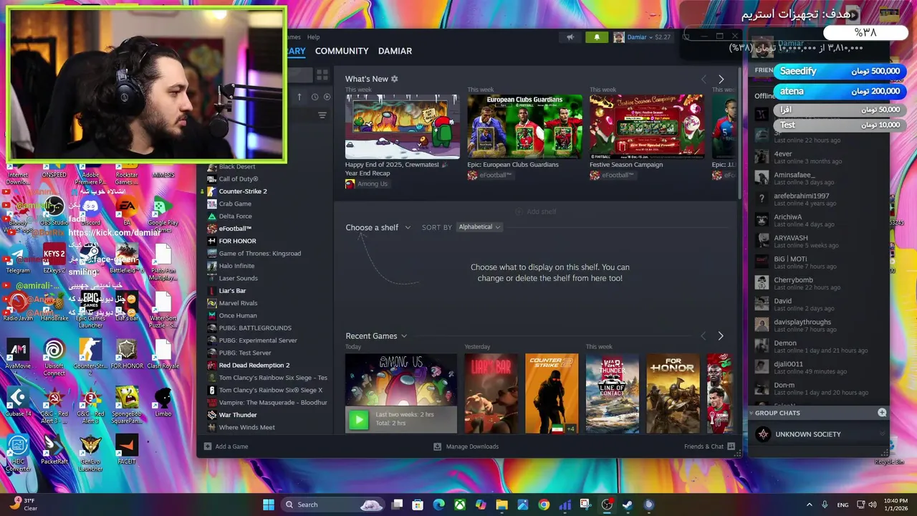Open GenEvo Launcher desktop icon
The width and height of the screenshot is (917, 516).
90,452
